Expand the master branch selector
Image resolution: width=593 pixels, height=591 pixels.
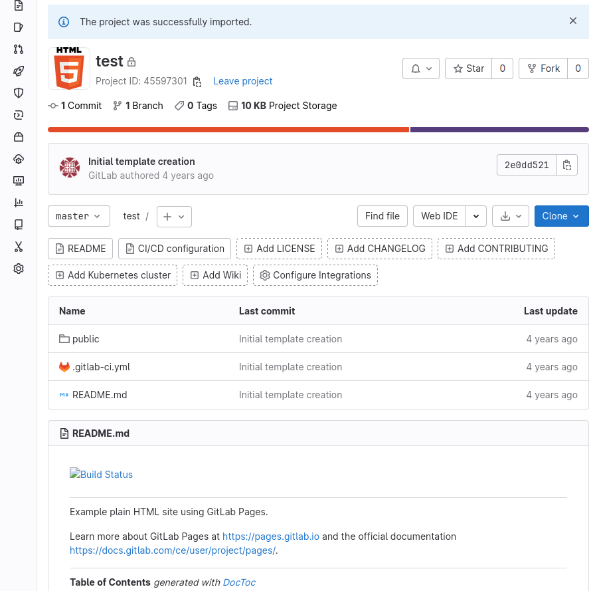[78, 216]
